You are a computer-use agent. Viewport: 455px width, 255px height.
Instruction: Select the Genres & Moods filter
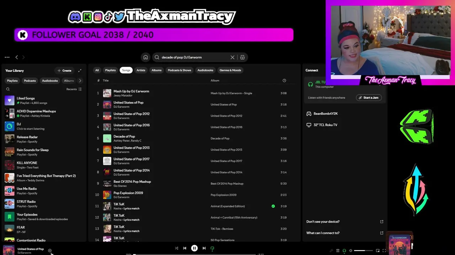[x=230, y=70]
